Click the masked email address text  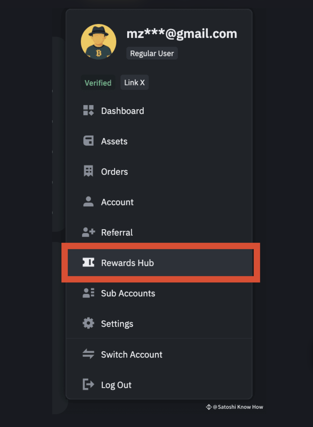[x=182, y=34]
